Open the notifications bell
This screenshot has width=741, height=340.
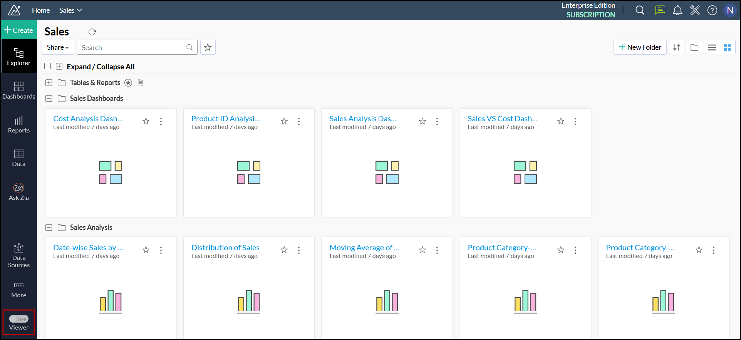pyautogui.click(x=677, y=10)
